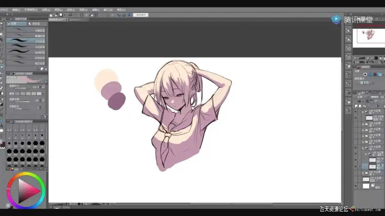Toggle visibility of the selected layer

(x=355, y=166)
